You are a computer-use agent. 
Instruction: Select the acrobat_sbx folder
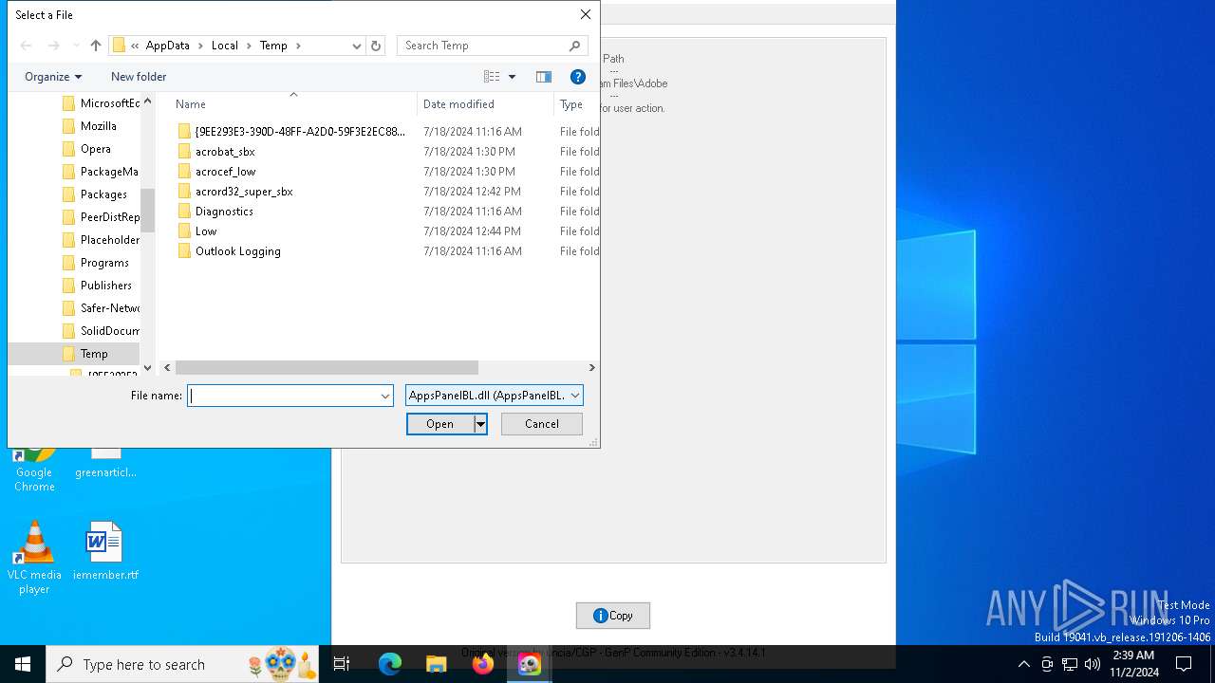click(225, 152)
